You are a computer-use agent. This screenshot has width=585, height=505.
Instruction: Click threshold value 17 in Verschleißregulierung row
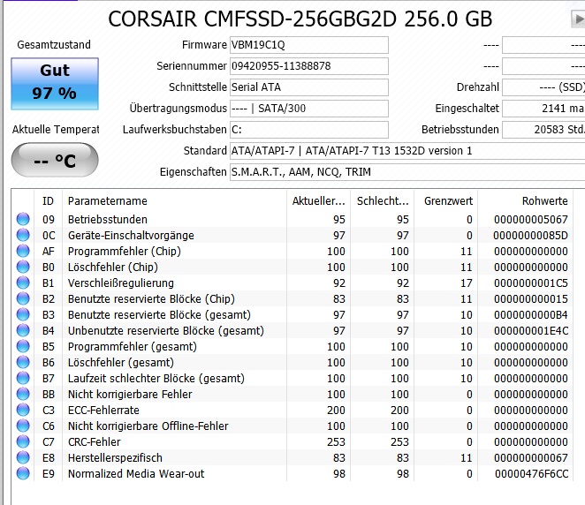point(466,283)
